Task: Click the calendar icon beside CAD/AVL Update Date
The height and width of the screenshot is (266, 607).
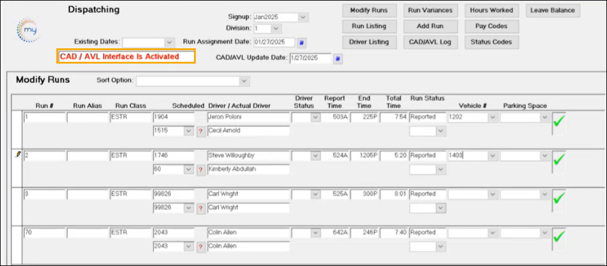Action: point(338,59)
